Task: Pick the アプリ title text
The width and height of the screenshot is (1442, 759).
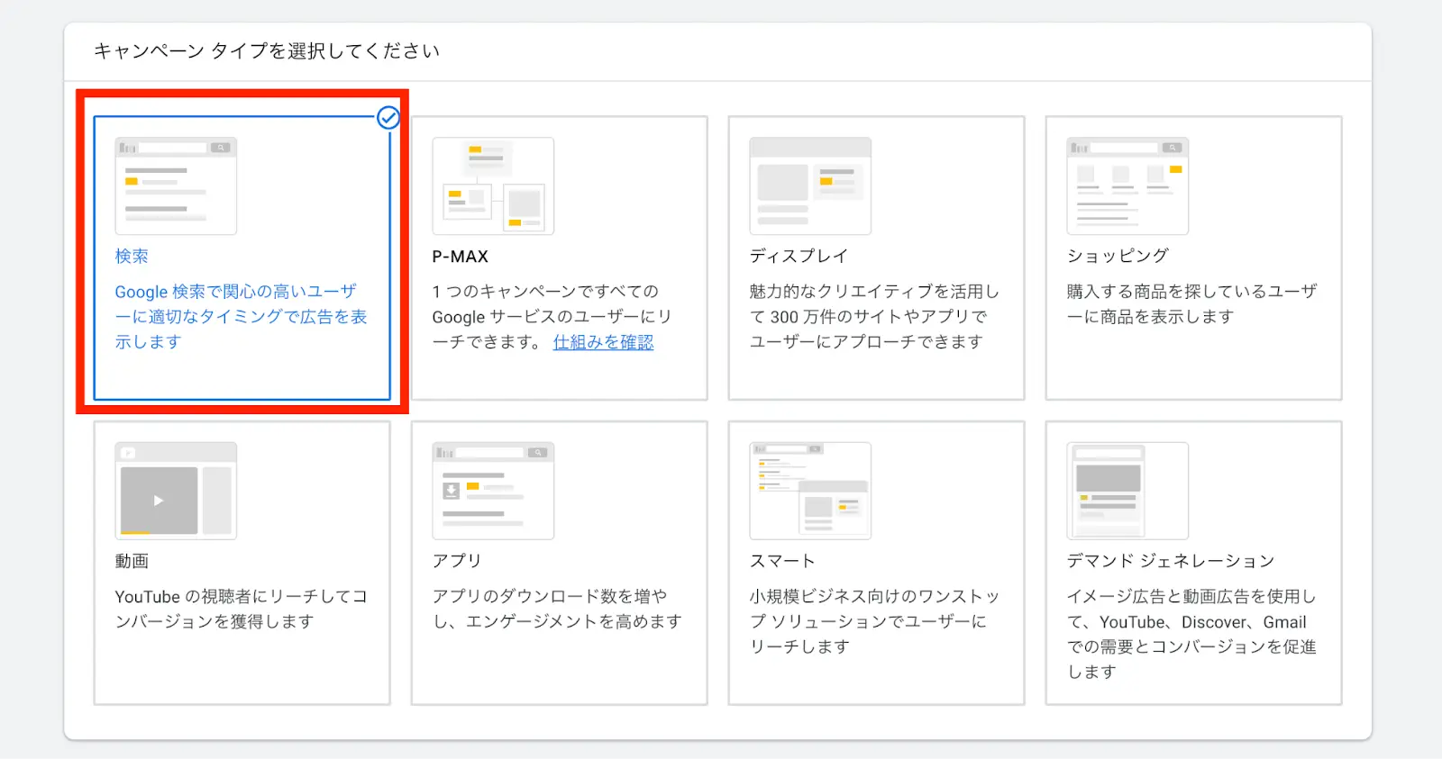Action: [x=457, y=561]
